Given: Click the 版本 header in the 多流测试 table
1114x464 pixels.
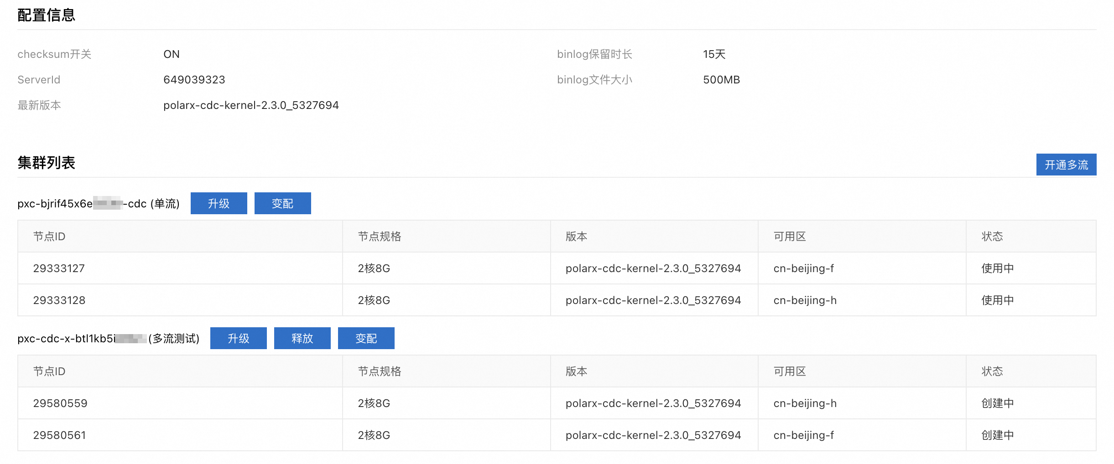Looking at the screenshot, I should pyautogui.click(x=577, y=371).
